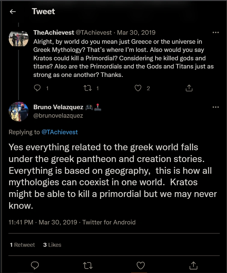This screenshot has width=227, height=273.
Task: Click the @TAchievest mention link
Action: pyautogui.click(x=60, y=132)
